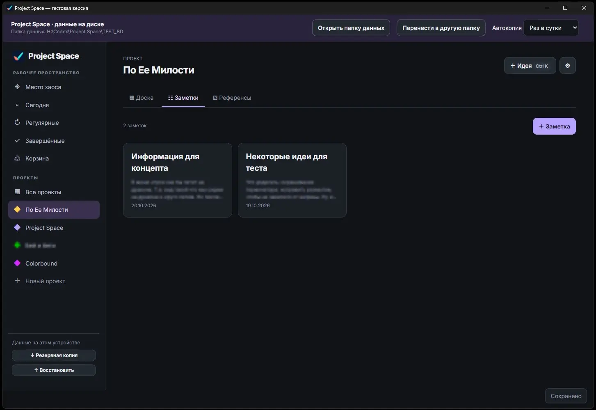
Task: Expand the Автокопия frequency dropdown
Action: pos(551,28)
